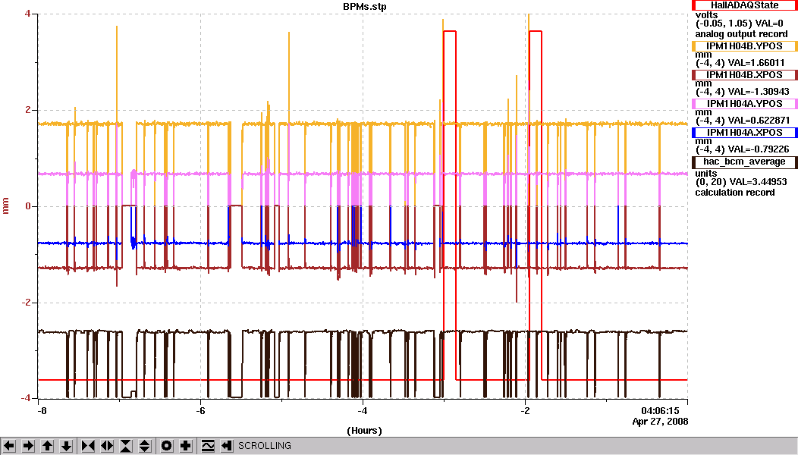
Task: Select the hac_bcm_average legend label
Action: 745,162
